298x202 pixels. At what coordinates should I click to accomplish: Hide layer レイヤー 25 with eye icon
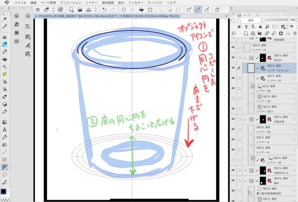[233, 88]
